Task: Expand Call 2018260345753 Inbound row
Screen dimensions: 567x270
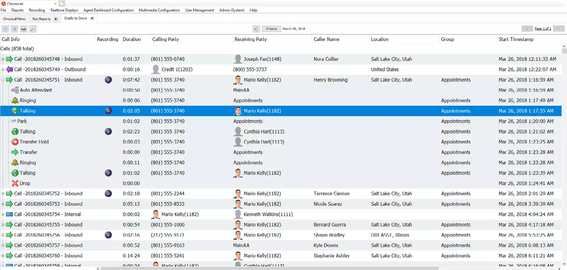Action: coord(3,204)
